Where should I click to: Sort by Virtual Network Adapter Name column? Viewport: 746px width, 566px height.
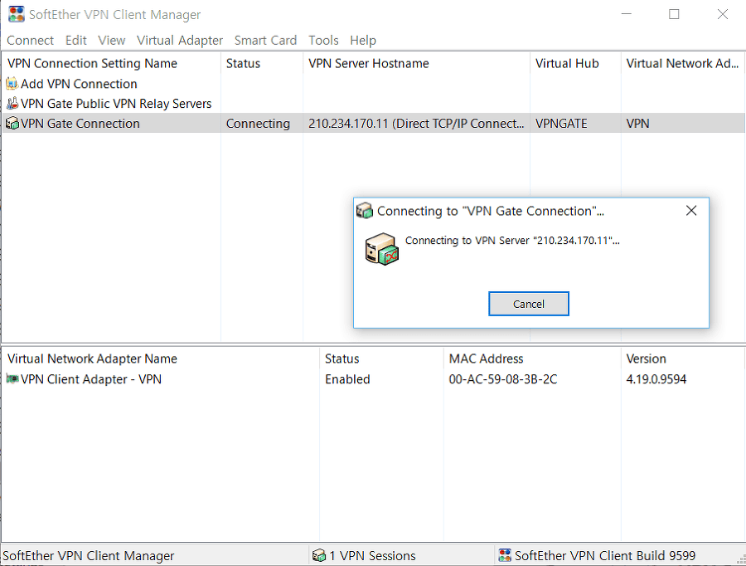click(x=161, y=359)
